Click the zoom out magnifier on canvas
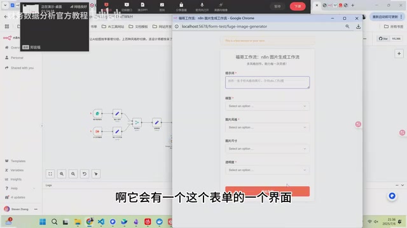Screen dimensions: 407x228 (x=73, y=174)
